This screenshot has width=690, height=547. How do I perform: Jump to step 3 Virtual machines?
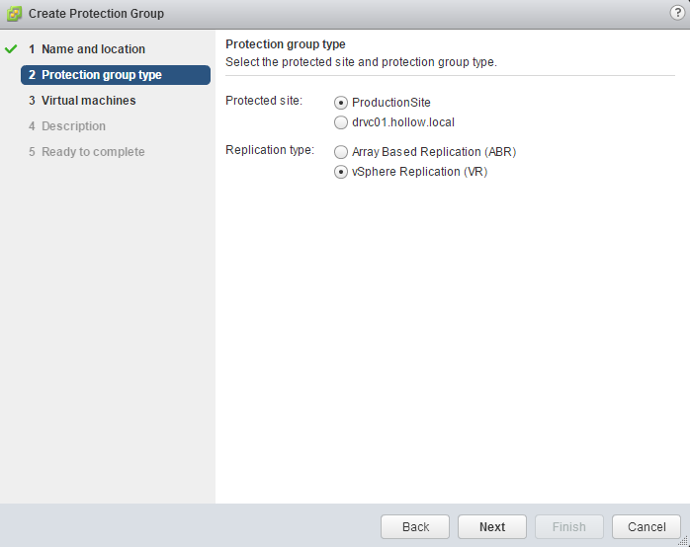pyautogui.click(x=88, y=101)
